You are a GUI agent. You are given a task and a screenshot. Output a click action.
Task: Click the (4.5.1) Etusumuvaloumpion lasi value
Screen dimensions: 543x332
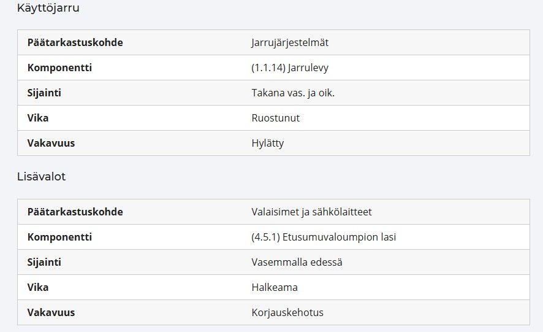tap(324, 237)
